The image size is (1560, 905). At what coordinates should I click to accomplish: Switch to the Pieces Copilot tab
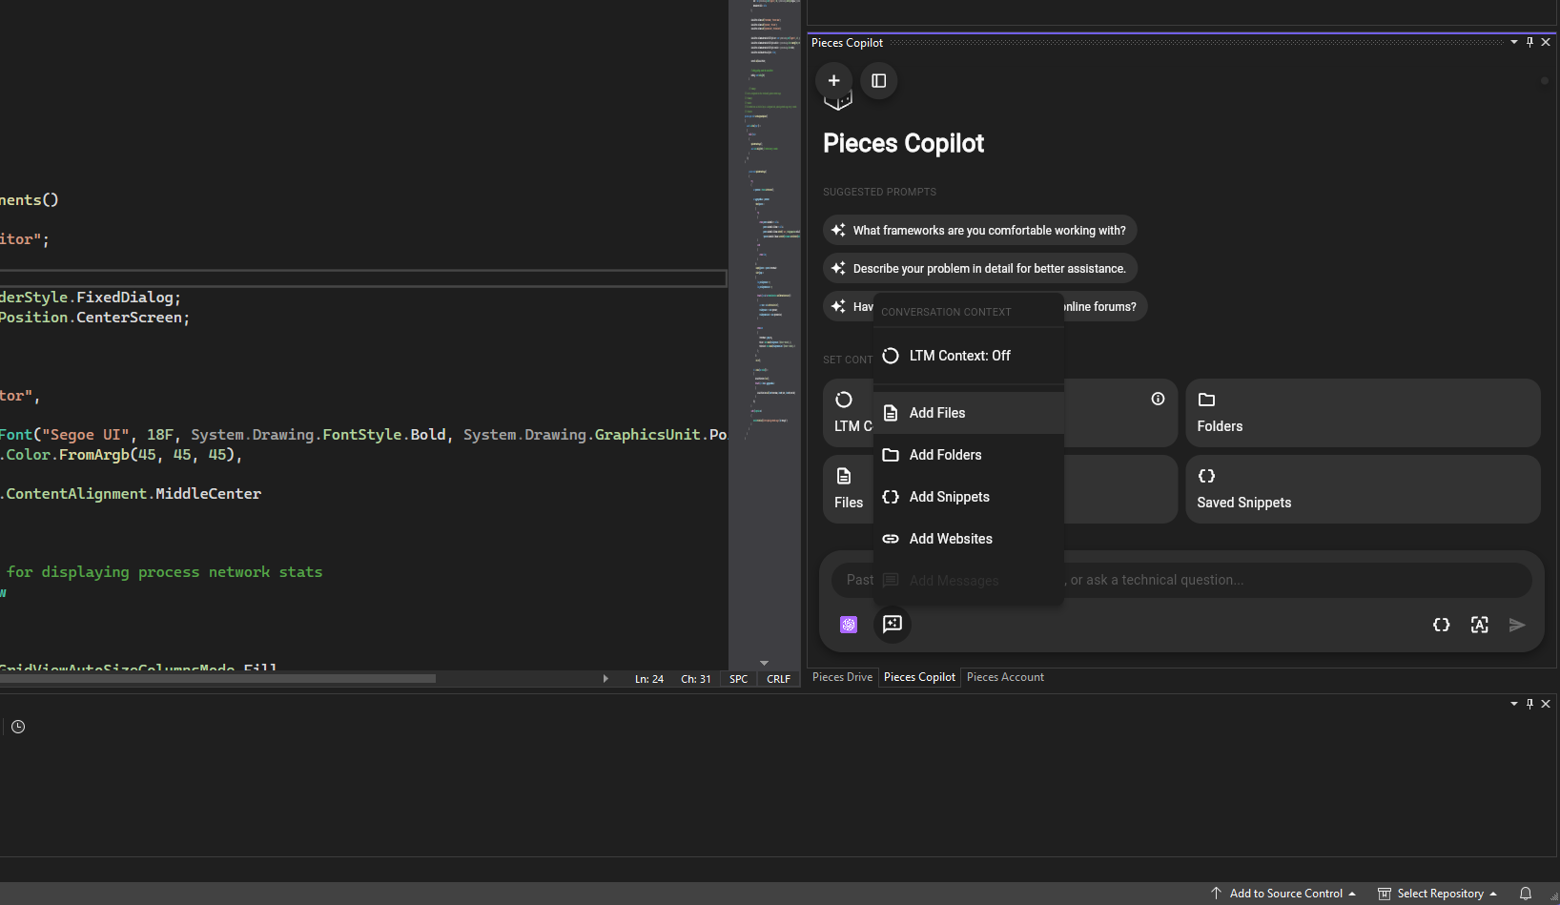pos(919,677)
